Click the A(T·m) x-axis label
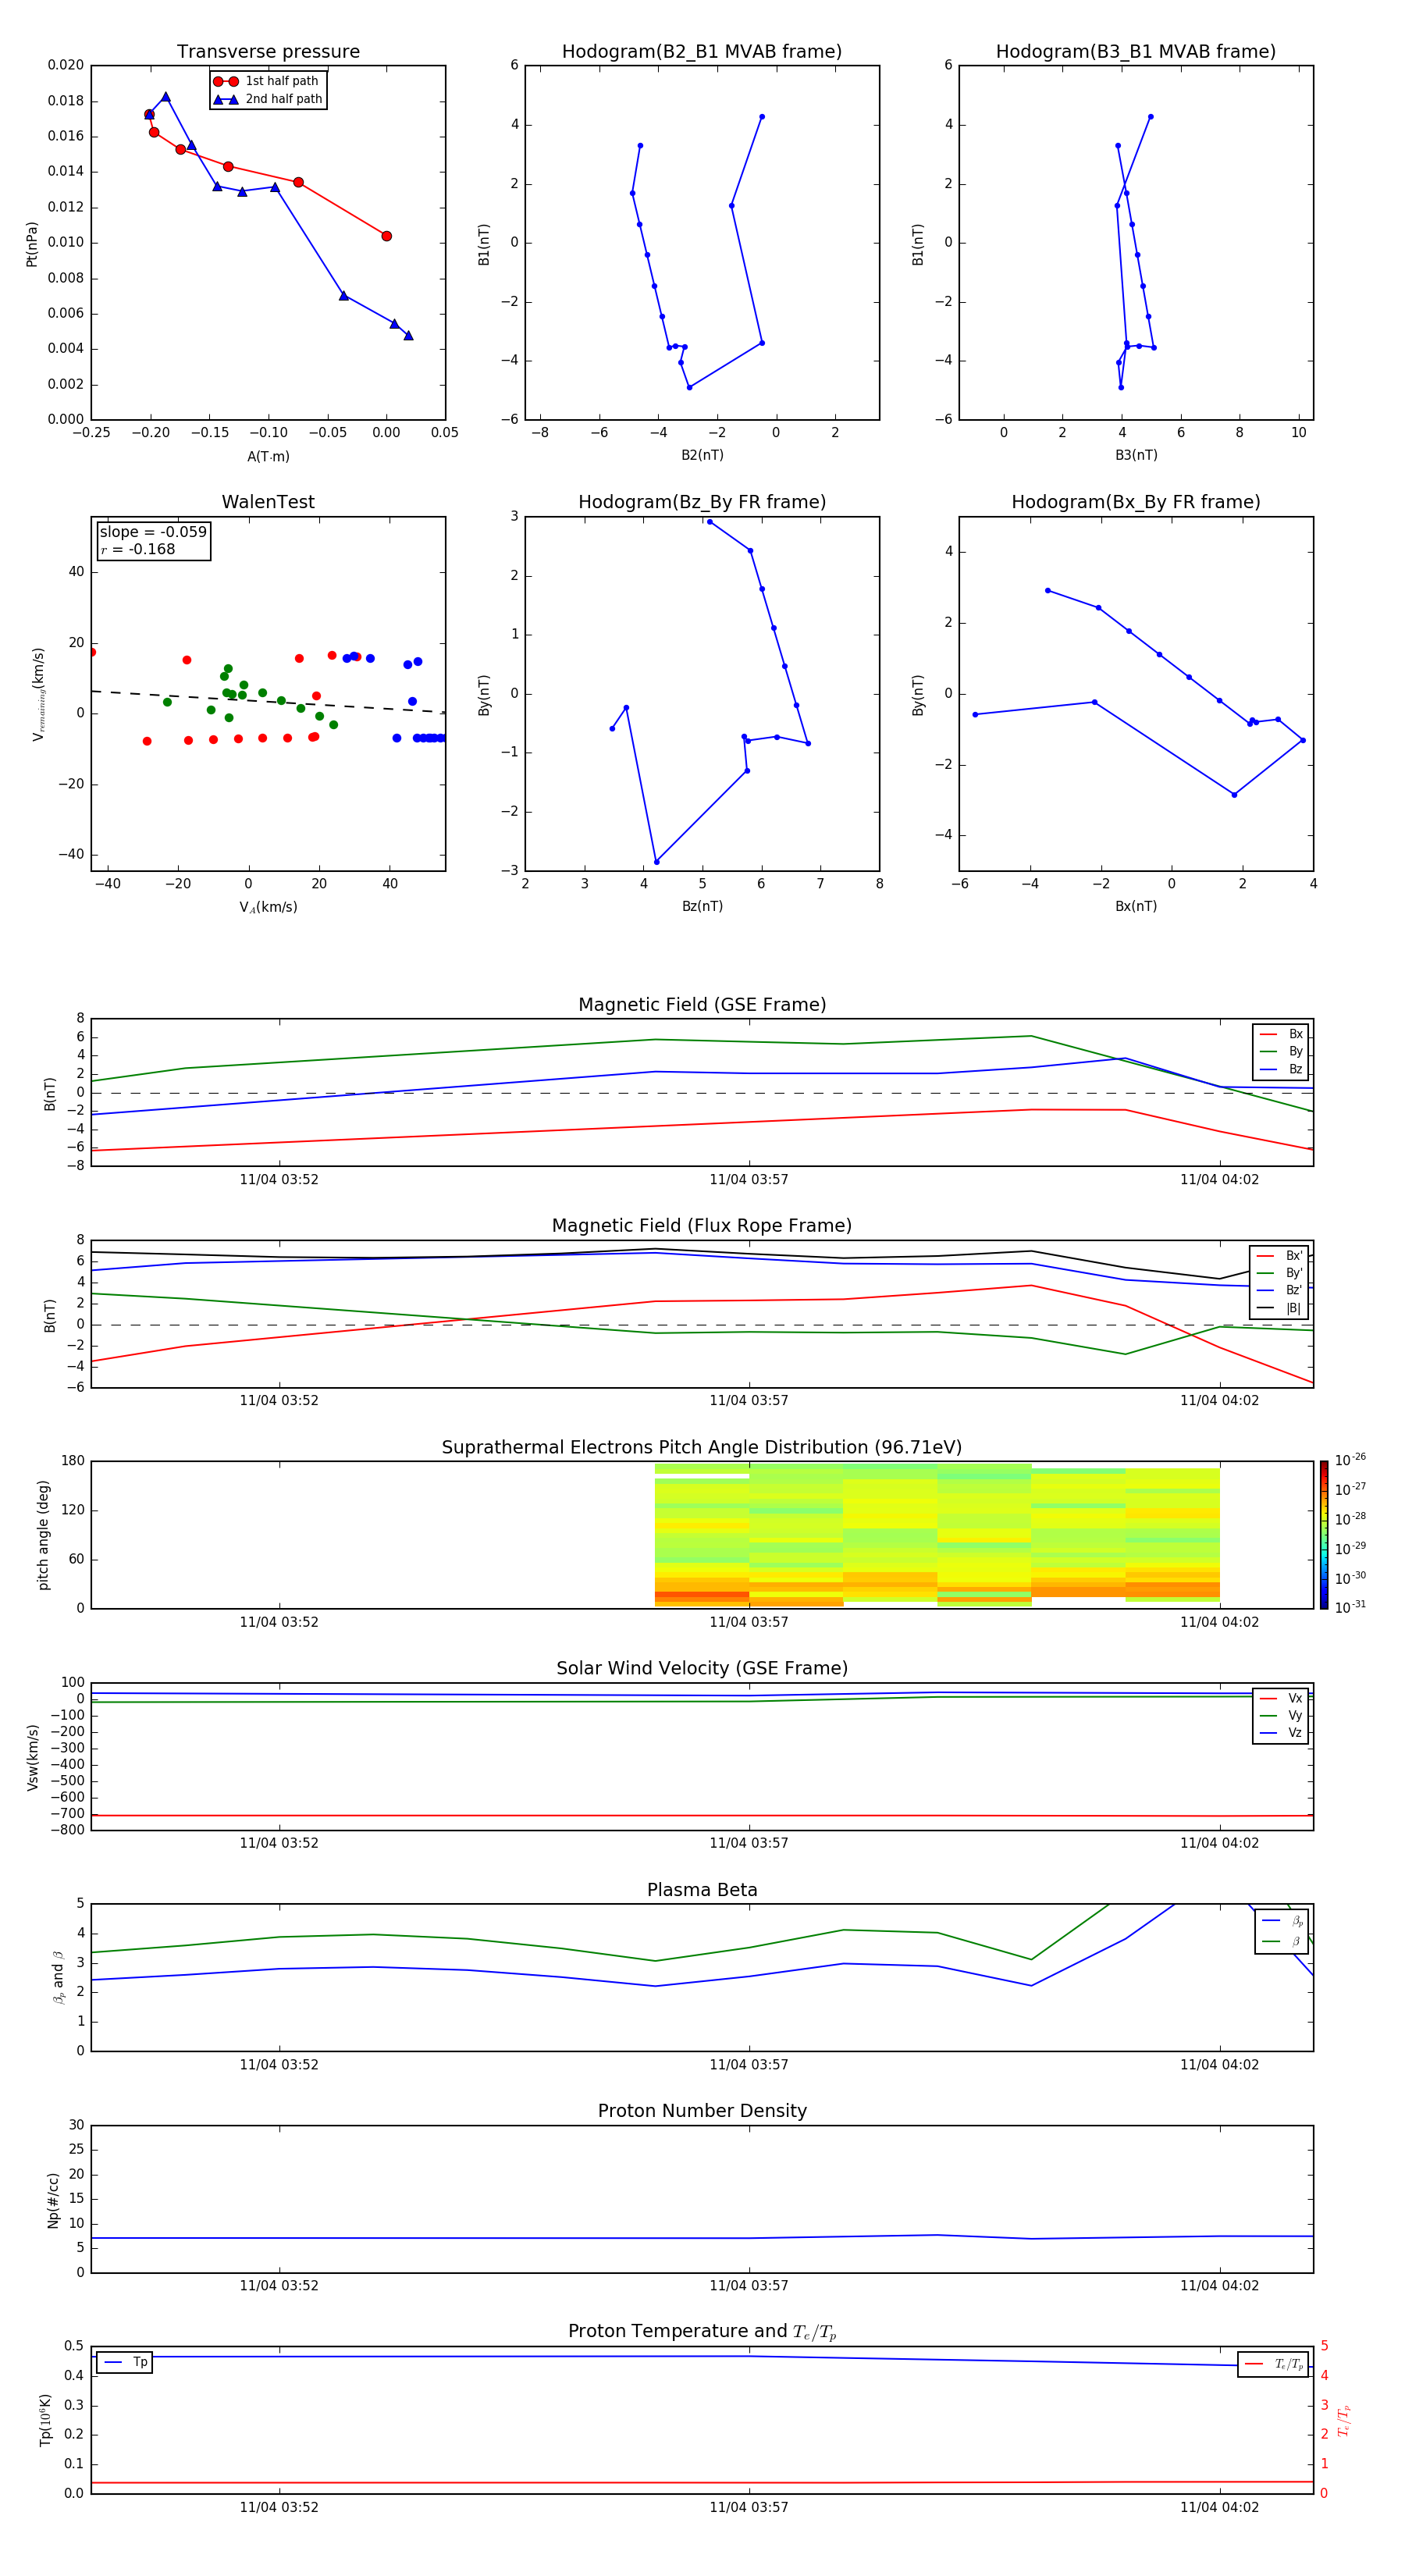The width and height of the screenshot is (1405, 2576). [x=268, y=457]
